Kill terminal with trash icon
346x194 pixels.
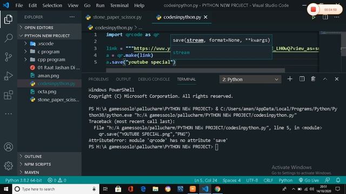[313, 79]
